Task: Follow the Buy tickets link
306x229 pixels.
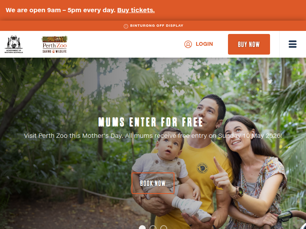Action: click(136, 10)
